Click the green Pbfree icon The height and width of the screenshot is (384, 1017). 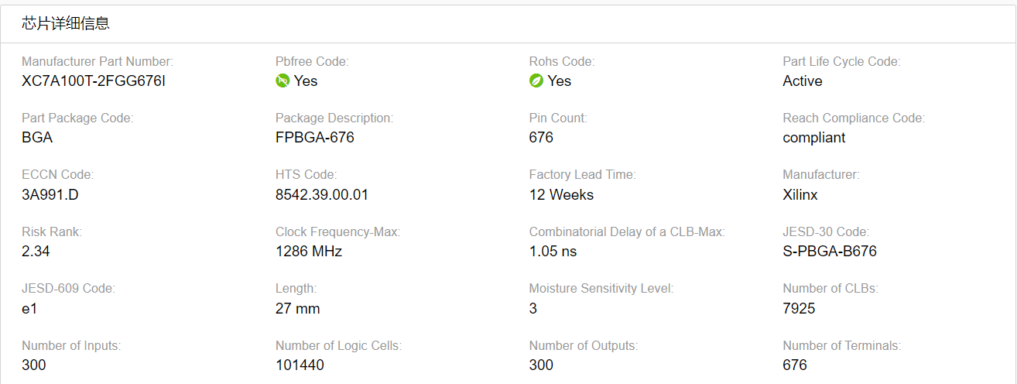pos(282,81)
